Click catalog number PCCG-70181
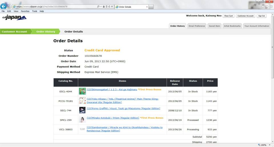 (x=66, y=101)
